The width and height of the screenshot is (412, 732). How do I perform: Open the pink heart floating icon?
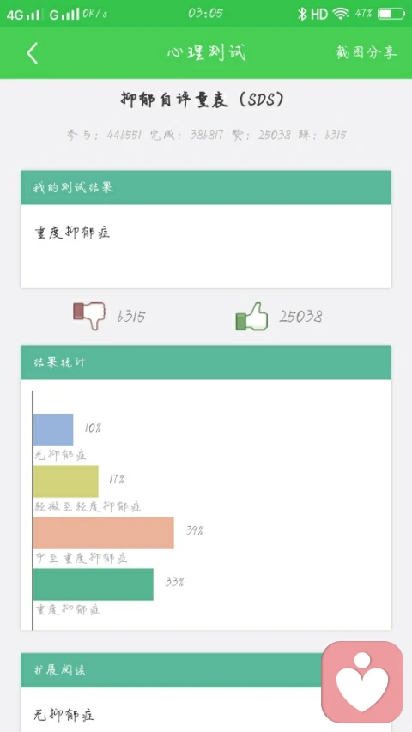tap(362, 681)
